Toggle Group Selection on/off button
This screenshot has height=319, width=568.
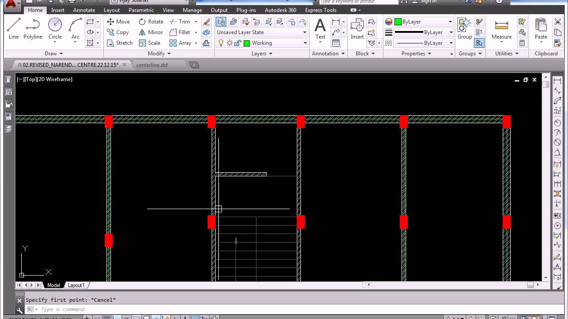479,43
